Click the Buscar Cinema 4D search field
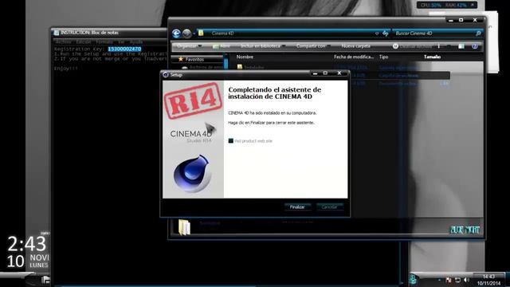The image size is (510, 287). (437, 33)
